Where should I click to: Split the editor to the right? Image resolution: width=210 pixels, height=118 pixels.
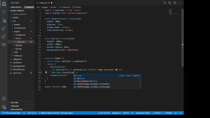[x=175, y=3]
